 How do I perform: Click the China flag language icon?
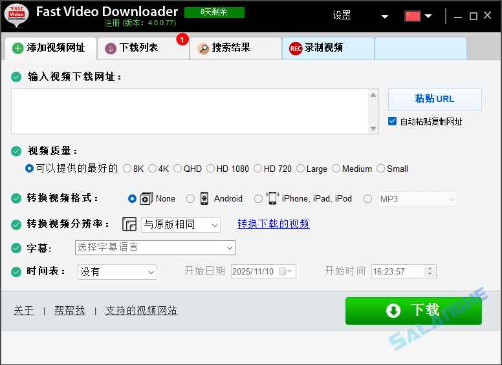412,16
